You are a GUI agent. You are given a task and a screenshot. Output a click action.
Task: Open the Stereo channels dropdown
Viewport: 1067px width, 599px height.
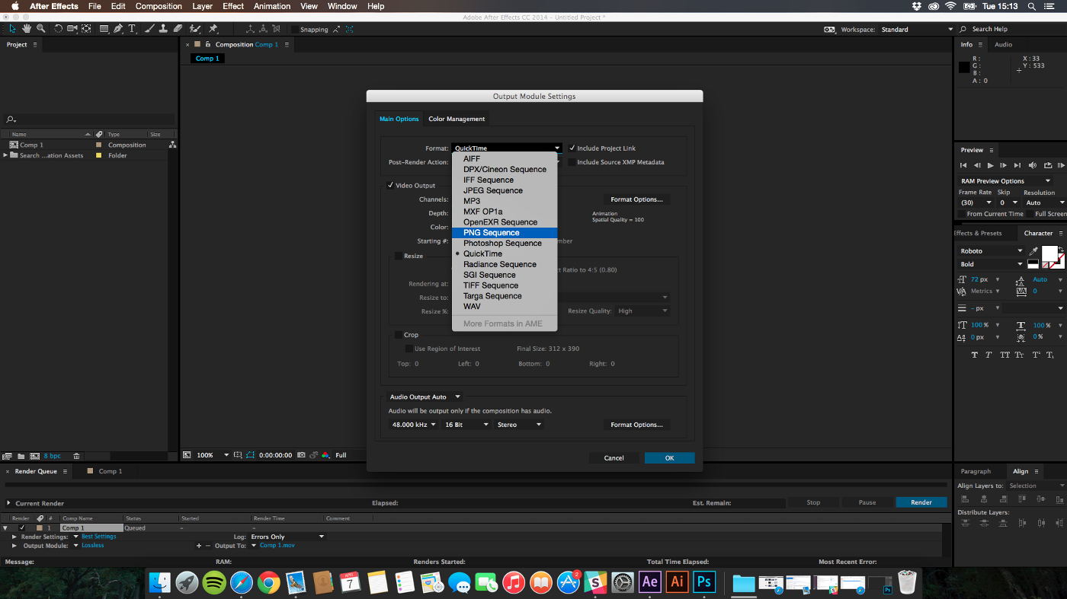(519, 425)
